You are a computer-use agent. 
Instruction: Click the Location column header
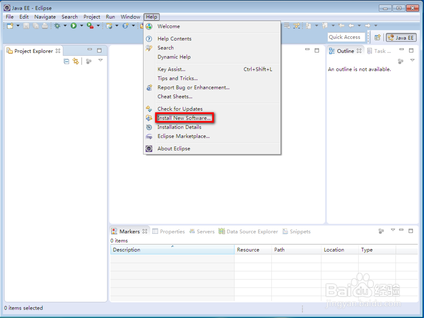click(x=340, y=250)
